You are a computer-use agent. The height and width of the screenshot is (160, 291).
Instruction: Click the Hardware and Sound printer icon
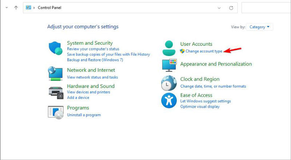(x=56, y=93)
